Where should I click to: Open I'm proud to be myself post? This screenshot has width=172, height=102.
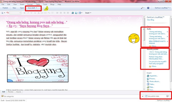coord(158,63)
